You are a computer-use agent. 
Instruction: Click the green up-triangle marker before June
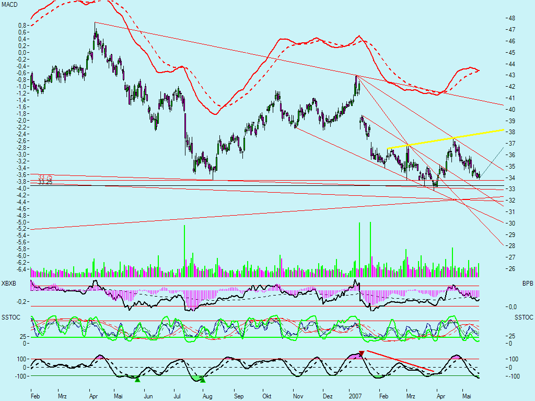pos(137,380)
